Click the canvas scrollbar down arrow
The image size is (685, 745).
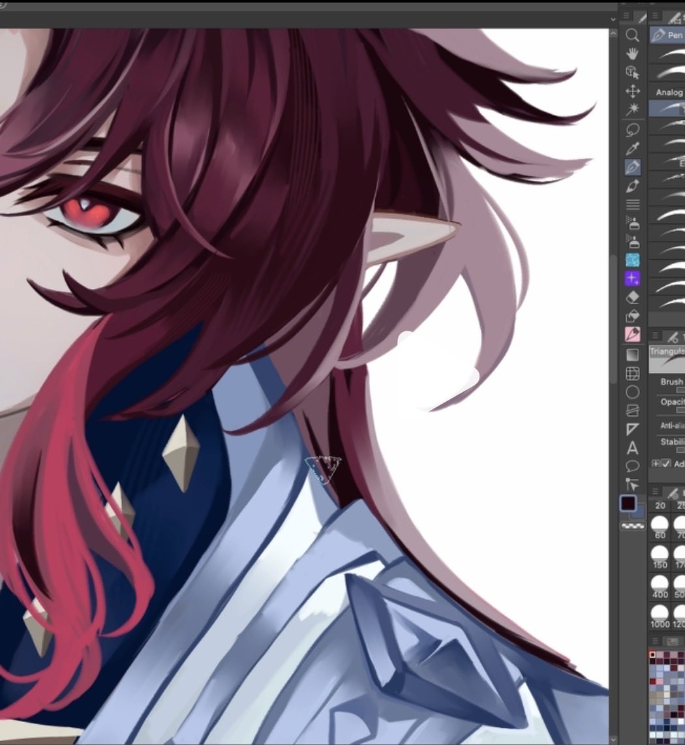point(613,739)
